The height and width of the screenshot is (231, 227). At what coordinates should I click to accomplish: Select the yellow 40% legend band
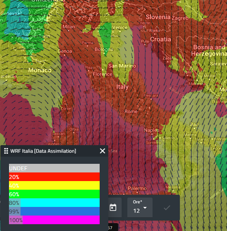click(x=54, y=185)
